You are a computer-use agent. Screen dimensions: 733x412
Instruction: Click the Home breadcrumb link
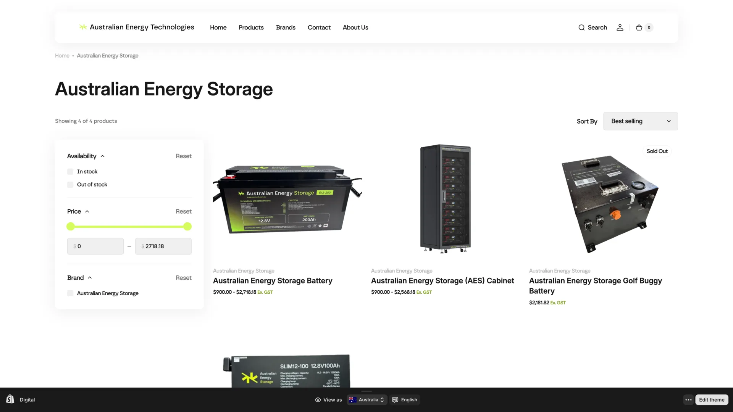pyautogui.click(x=62, y=56)
